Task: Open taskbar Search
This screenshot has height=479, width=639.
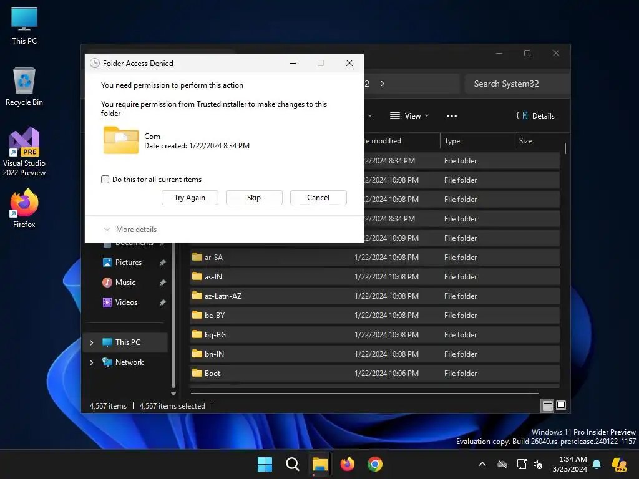Action: (292, 464)
